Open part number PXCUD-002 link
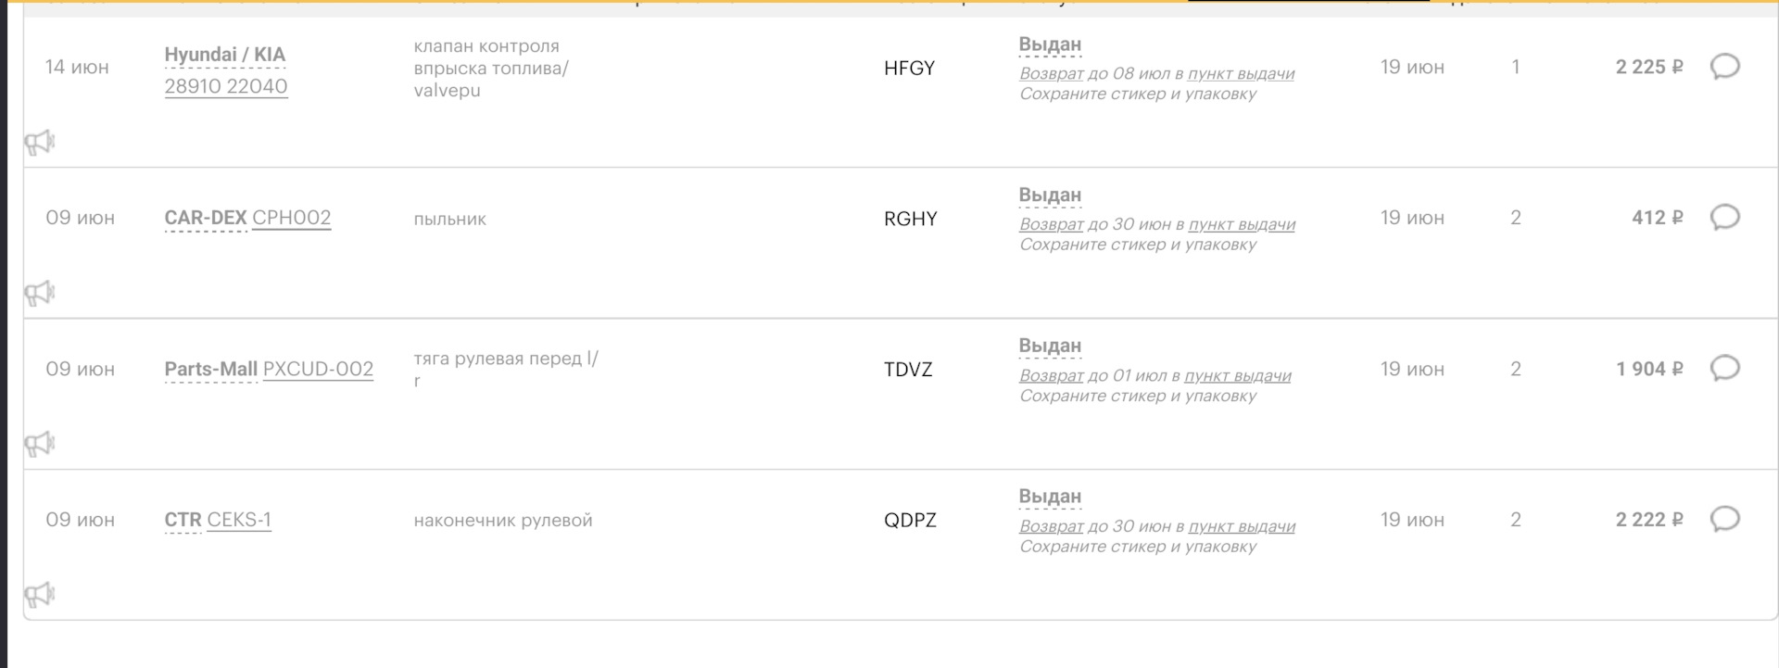 [x=318, y=369]
